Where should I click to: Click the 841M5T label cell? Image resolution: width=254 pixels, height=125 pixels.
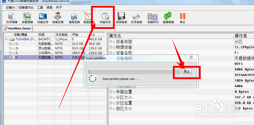tap(46, 39)
